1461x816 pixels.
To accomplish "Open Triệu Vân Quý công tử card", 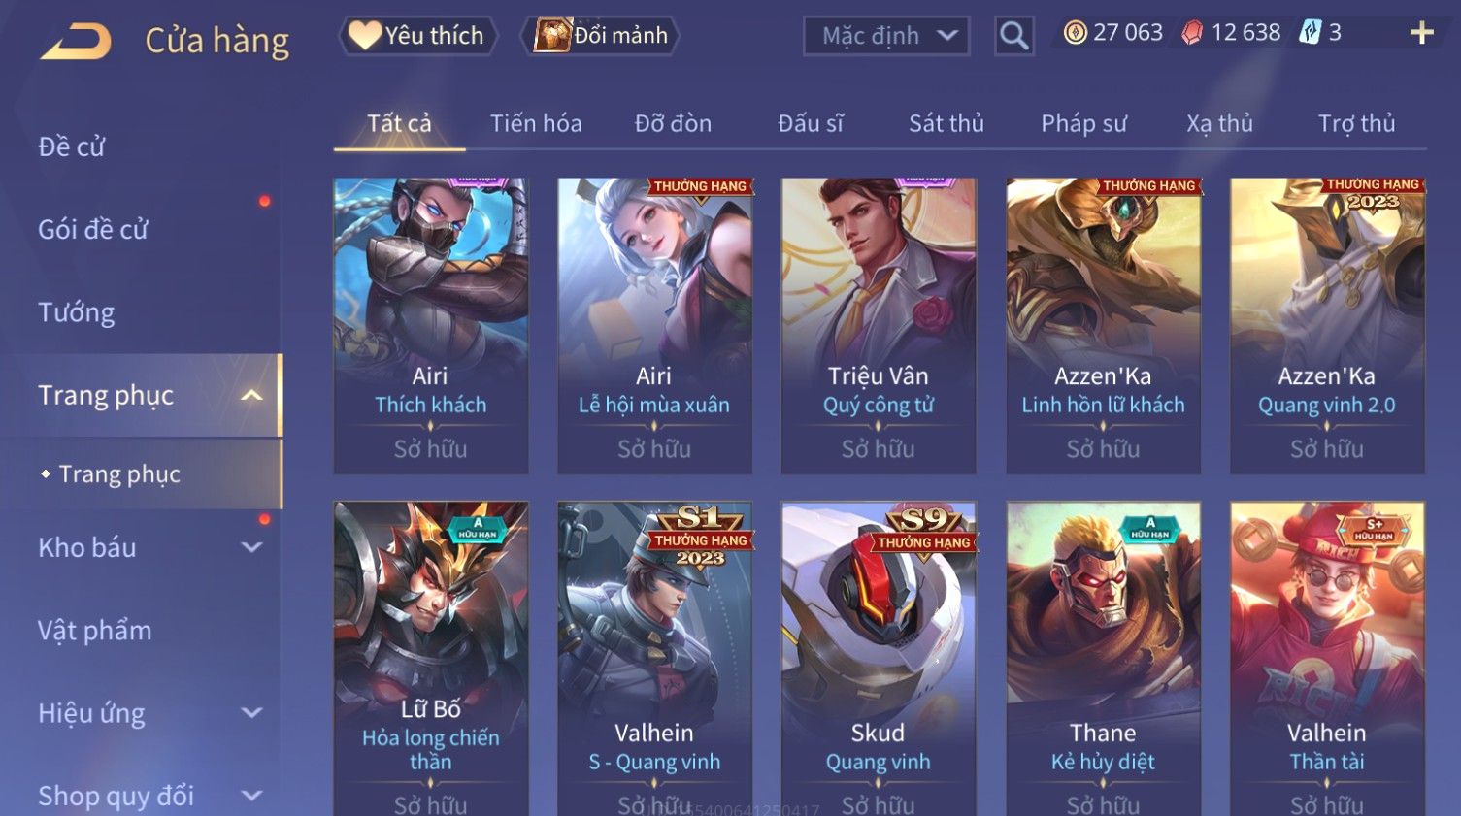I will (879, 326).
